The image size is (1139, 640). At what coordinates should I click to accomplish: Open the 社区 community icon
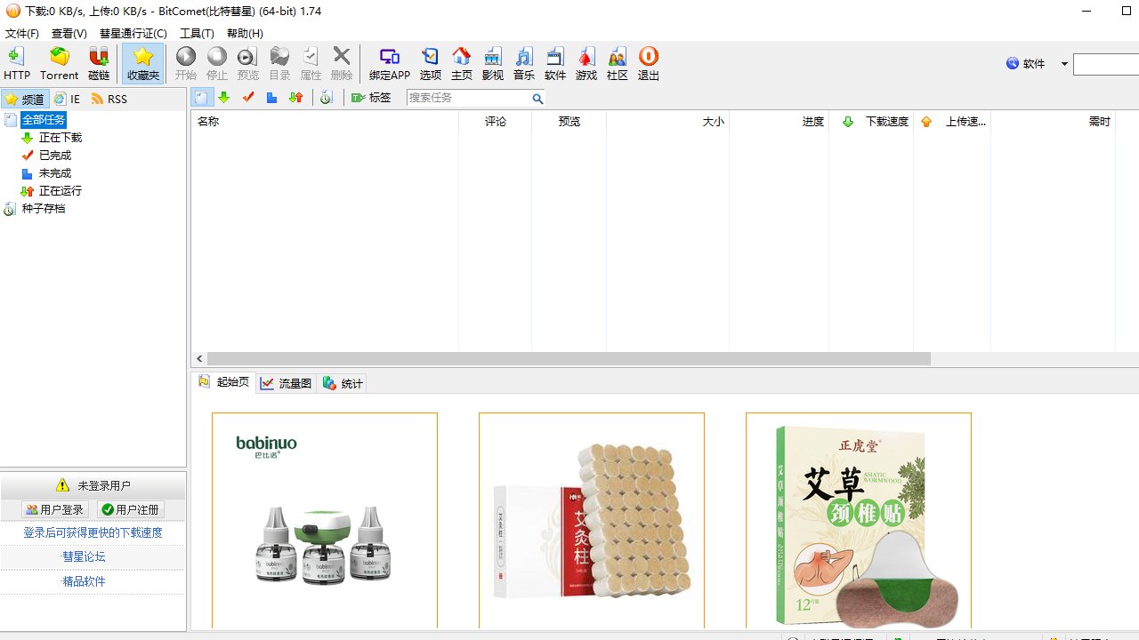(x=617, y=62)
